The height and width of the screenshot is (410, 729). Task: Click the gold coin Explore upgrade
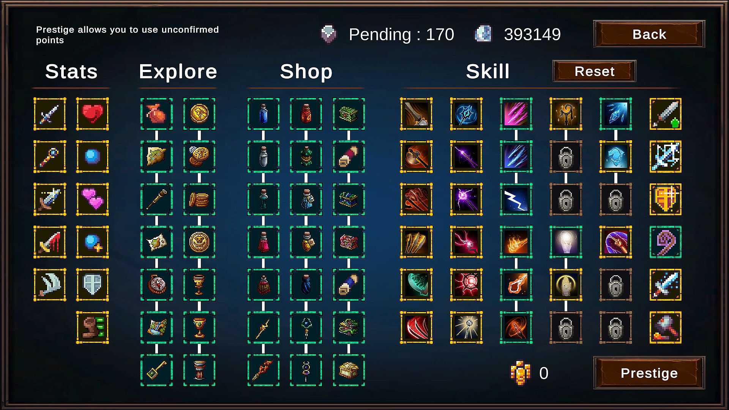coord(199,114)
